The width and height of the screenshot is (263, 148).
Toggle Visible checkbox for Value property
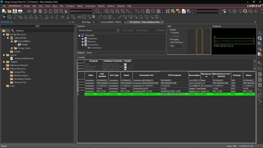coord(125,64)
